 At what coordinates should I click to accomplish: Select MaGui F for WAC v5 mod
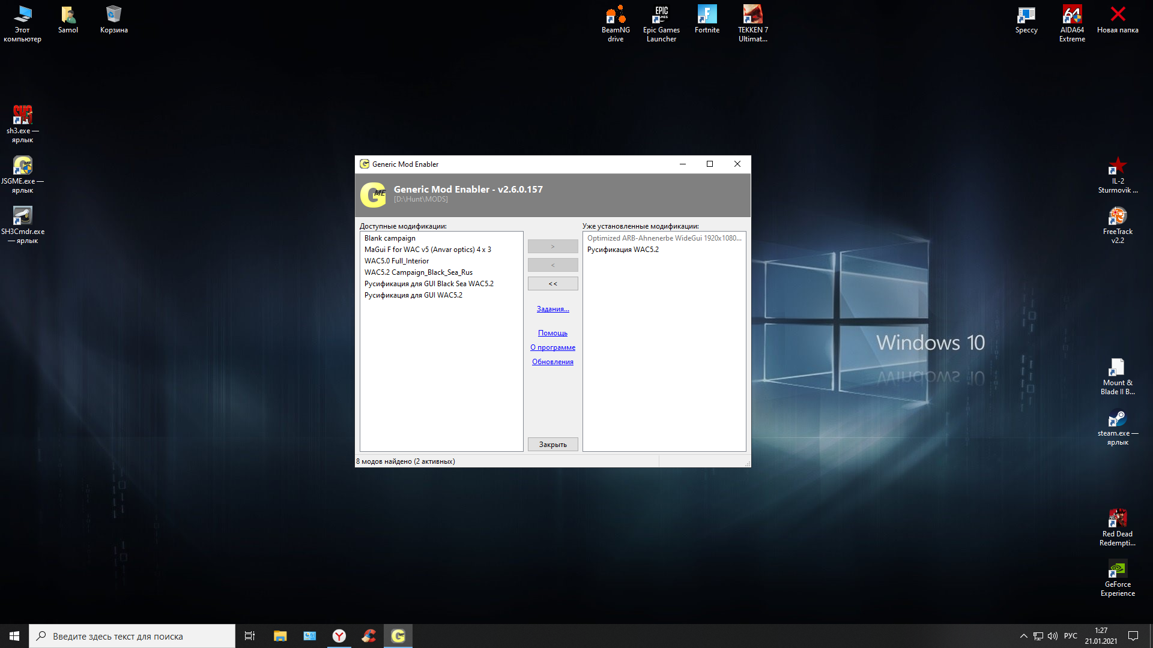[441, 250]
